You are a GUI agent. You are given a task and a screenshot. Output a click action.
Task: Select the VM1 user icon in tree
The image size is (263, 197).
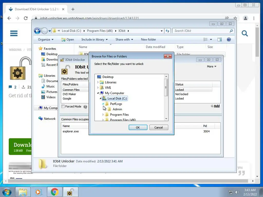click(102, 88)
